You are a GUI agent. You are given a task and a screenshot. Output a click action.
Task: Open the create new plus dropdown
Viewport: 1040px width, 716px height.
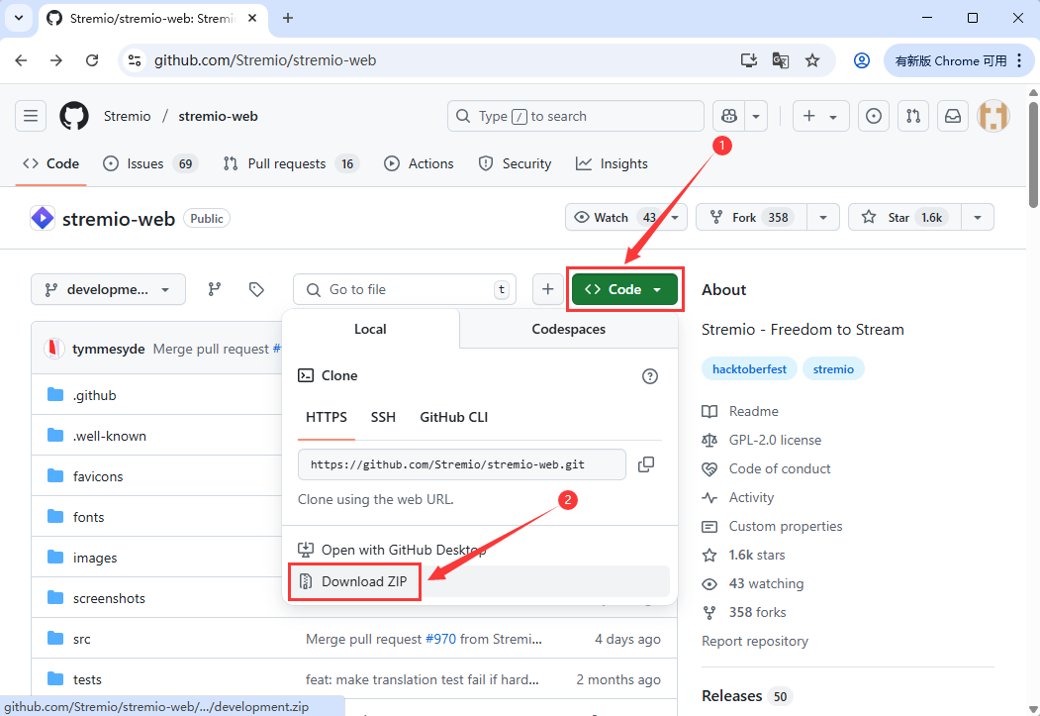coord(820,116)
